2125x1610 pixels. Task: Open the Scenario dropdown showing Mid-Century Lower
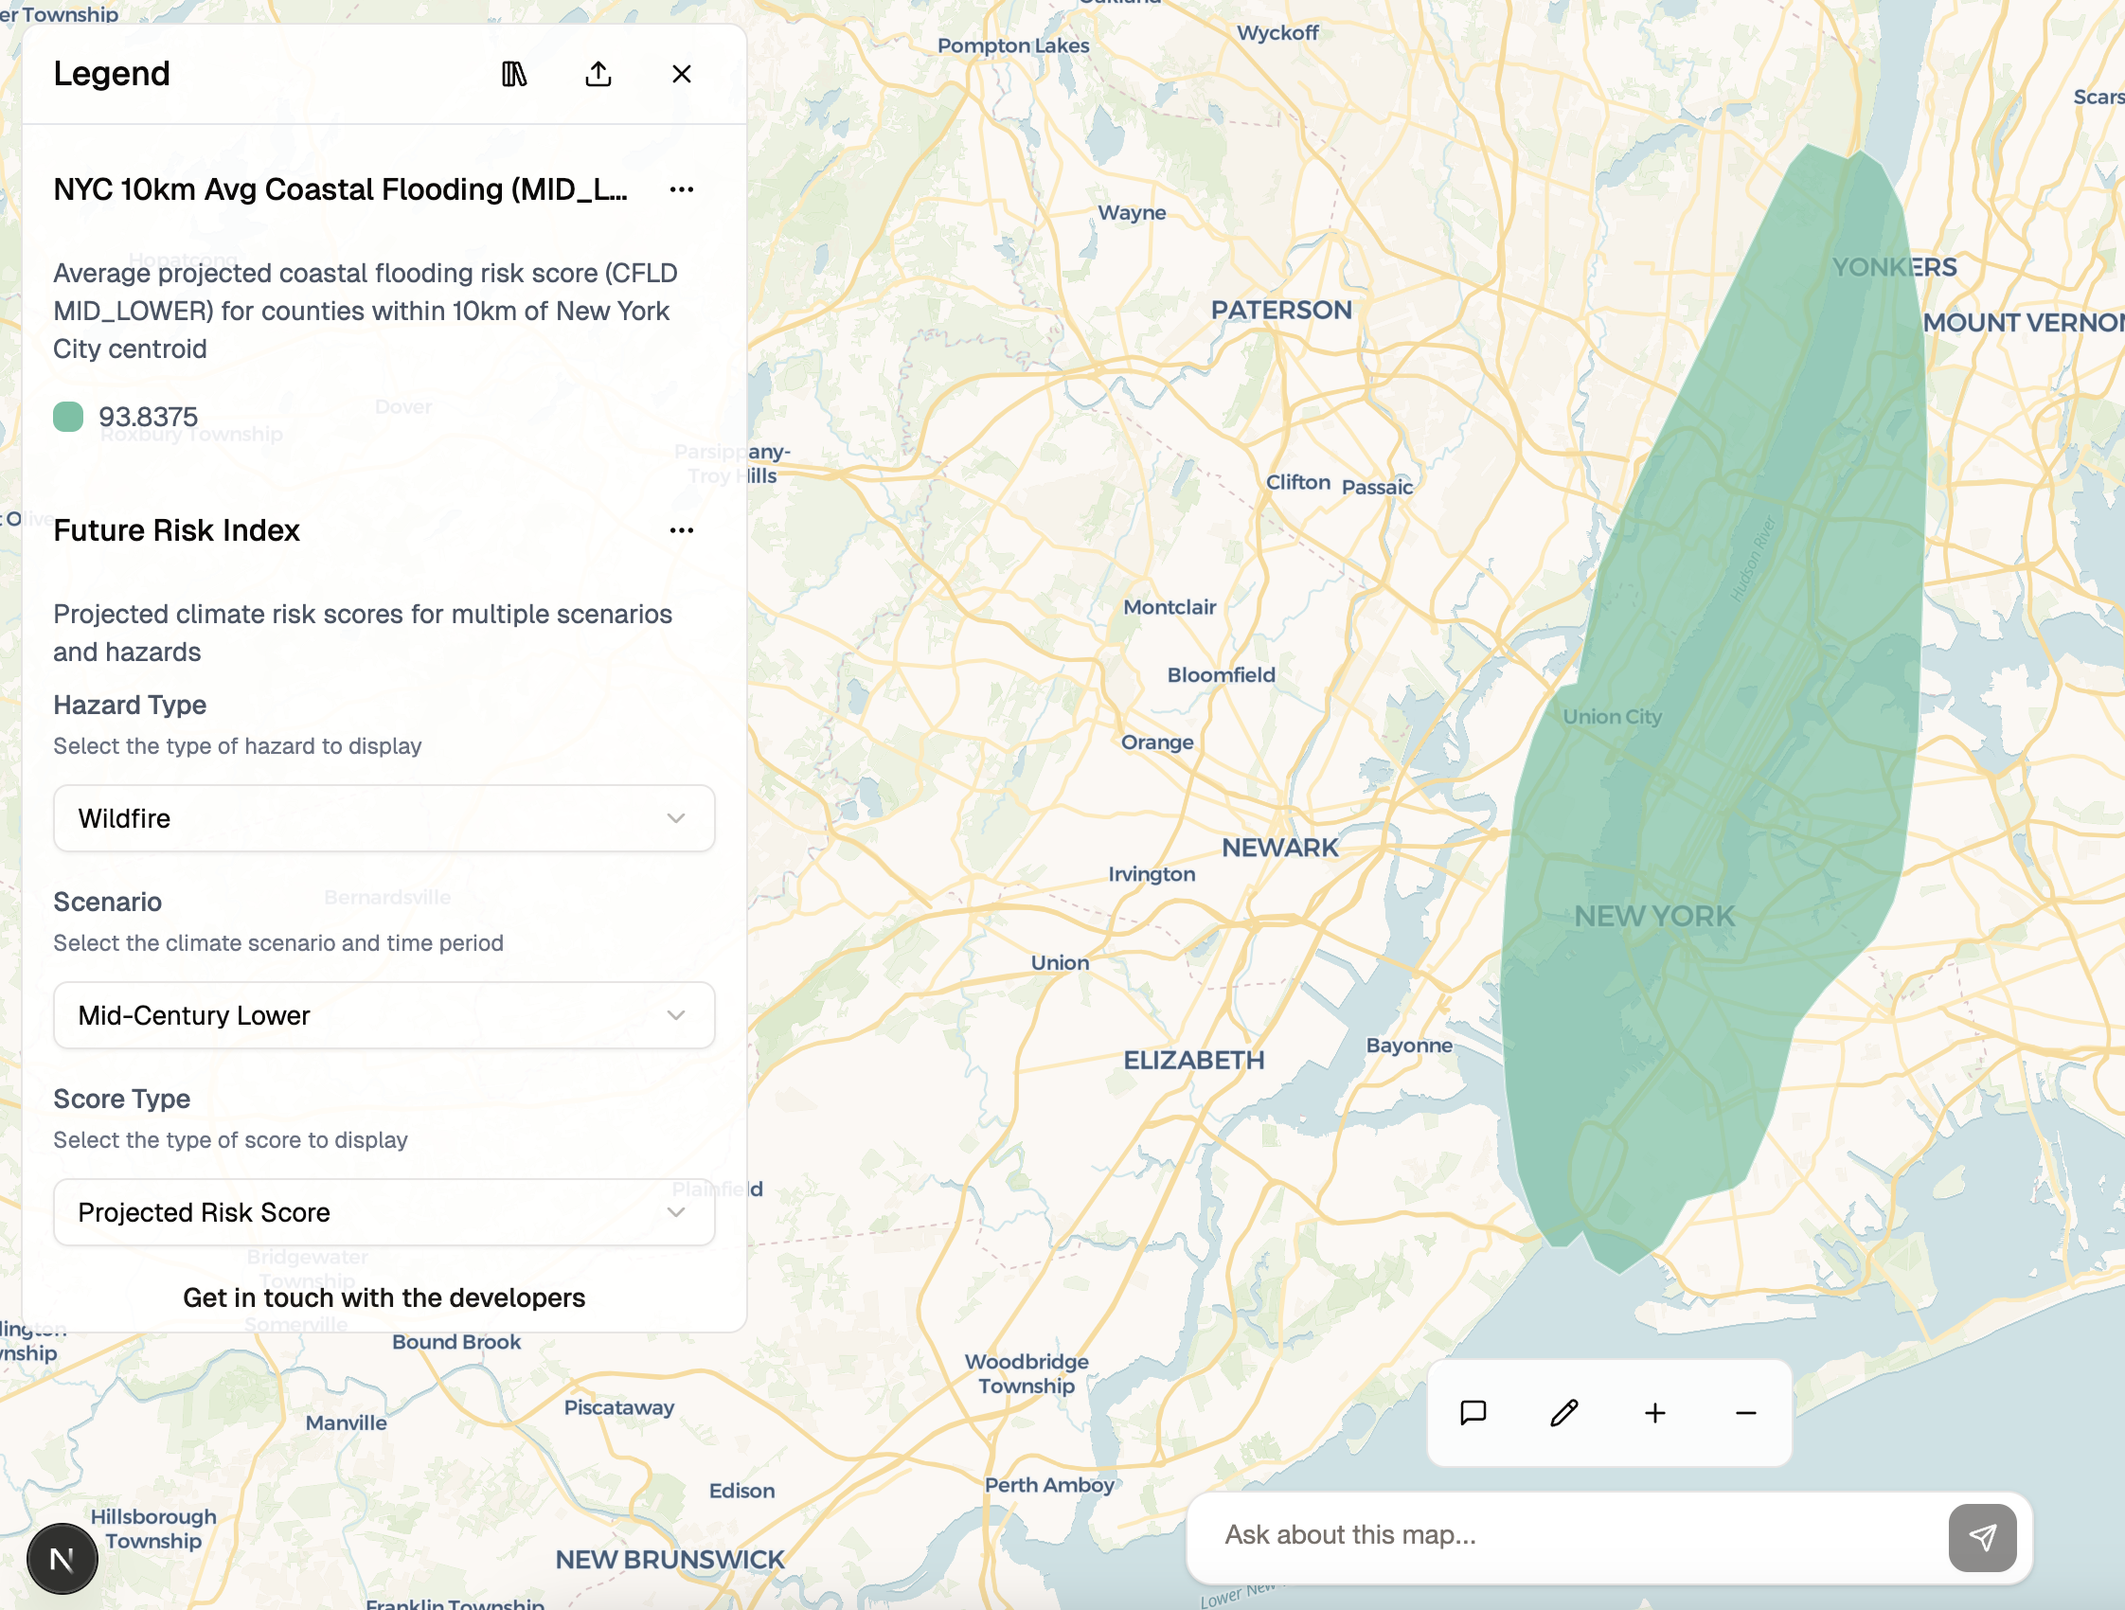[384, 1015]
